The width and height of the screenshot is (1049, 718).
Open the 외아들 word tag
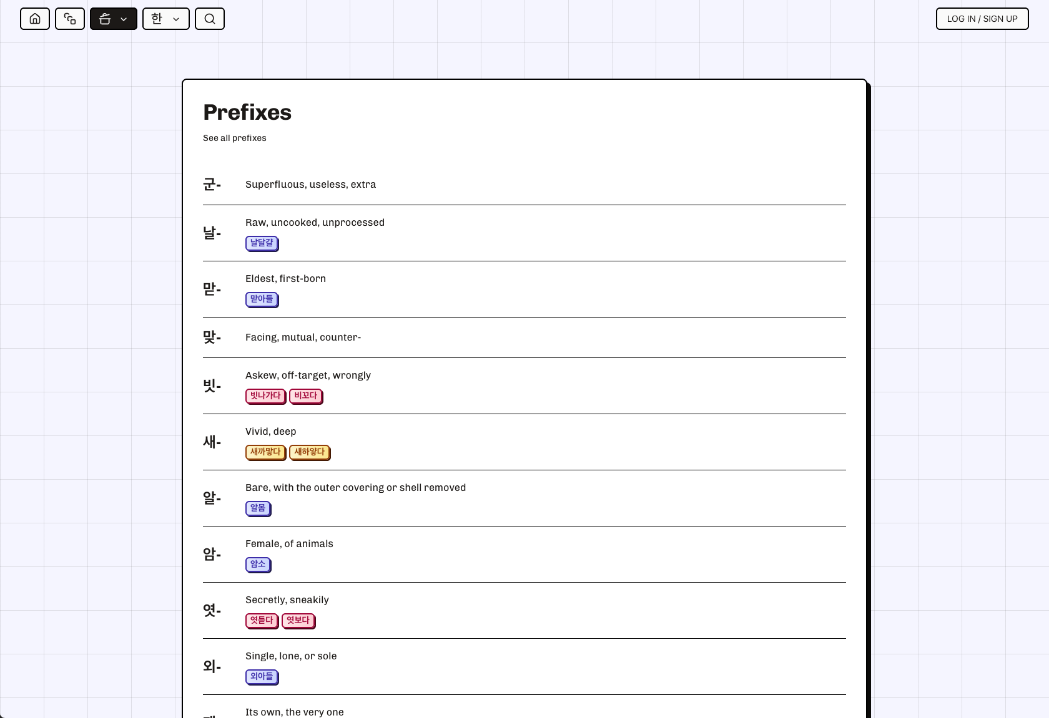[262, 676]
